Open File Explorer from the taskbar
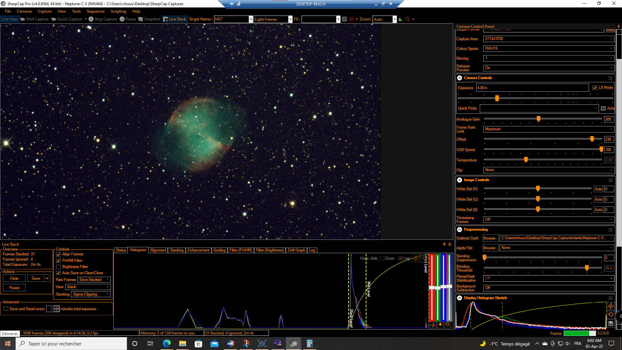The image size is (622, 350). click(x=183, y=344)
